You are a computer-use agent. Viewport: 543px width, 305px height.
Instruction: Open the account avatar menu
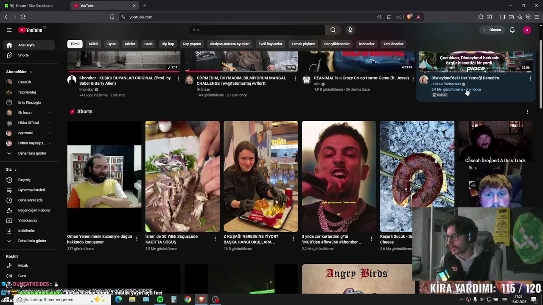tap(527, 30)
